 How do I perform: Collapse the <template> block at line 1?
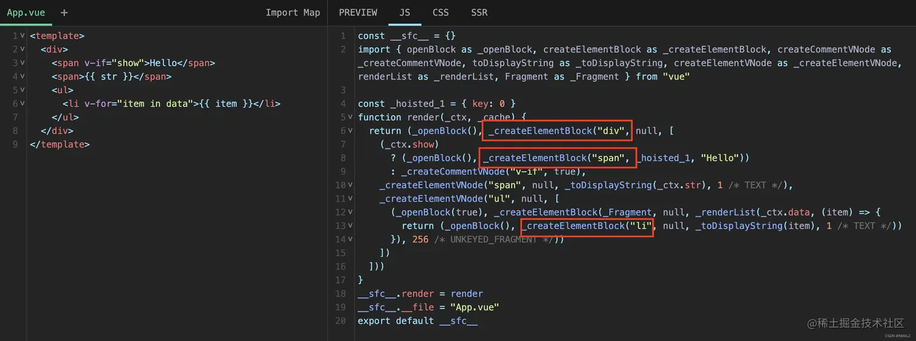[22, 36]
